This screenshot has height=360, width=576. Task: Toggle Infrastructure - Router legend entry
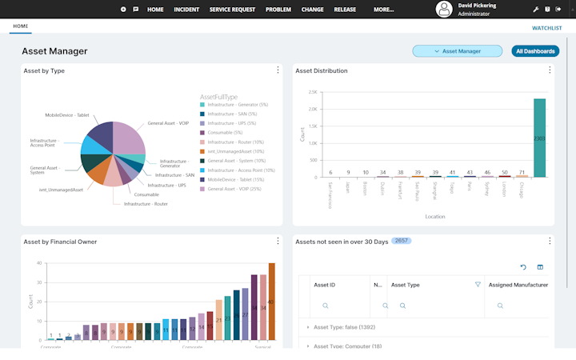(x=232, y=142)
